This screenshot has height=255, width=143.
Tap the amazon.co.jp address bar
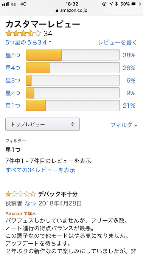click(71, 10)
